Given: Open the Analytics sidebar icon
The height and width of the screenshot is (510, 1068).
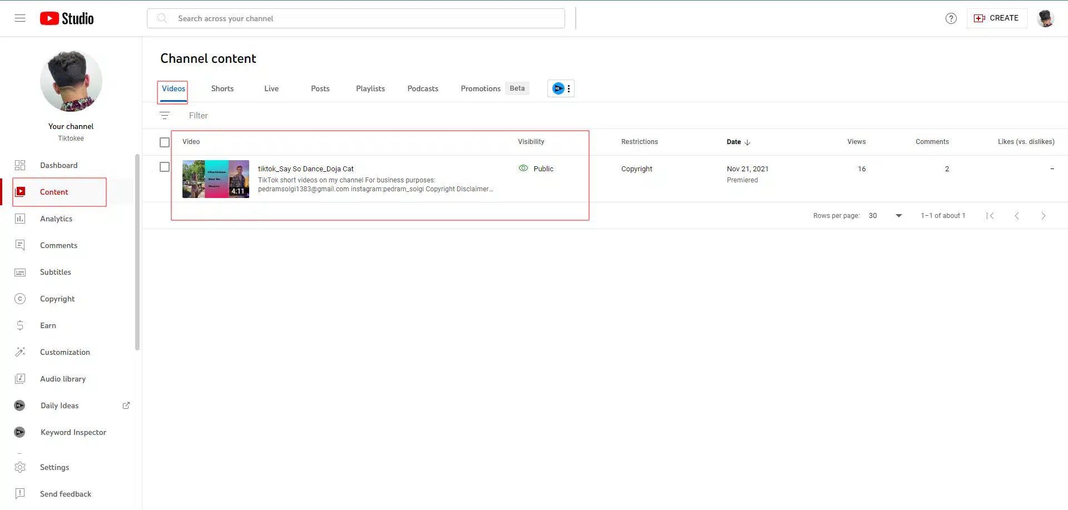Looking at the screenshot, I should 20,219.
